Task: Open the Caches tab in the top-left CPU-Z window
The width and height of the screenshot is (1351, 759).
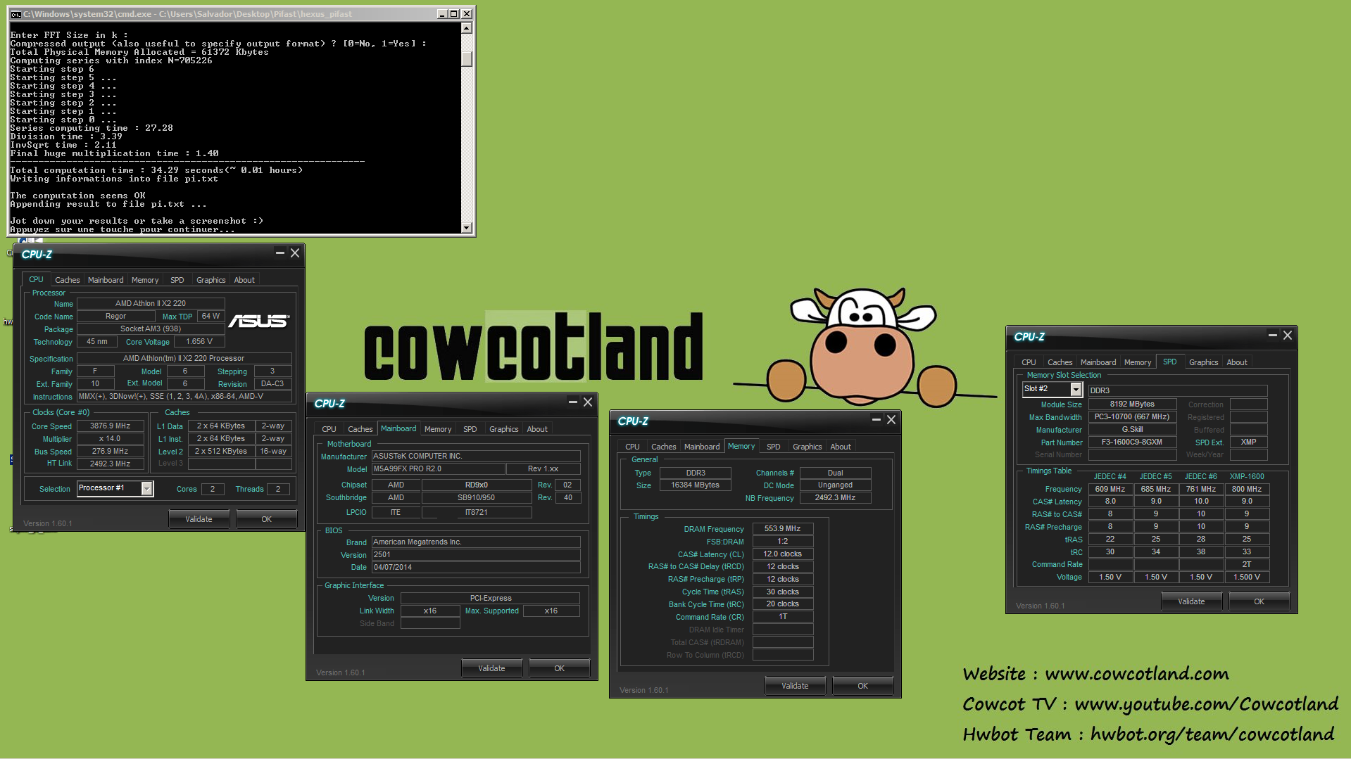Action: tap(68, 280)
